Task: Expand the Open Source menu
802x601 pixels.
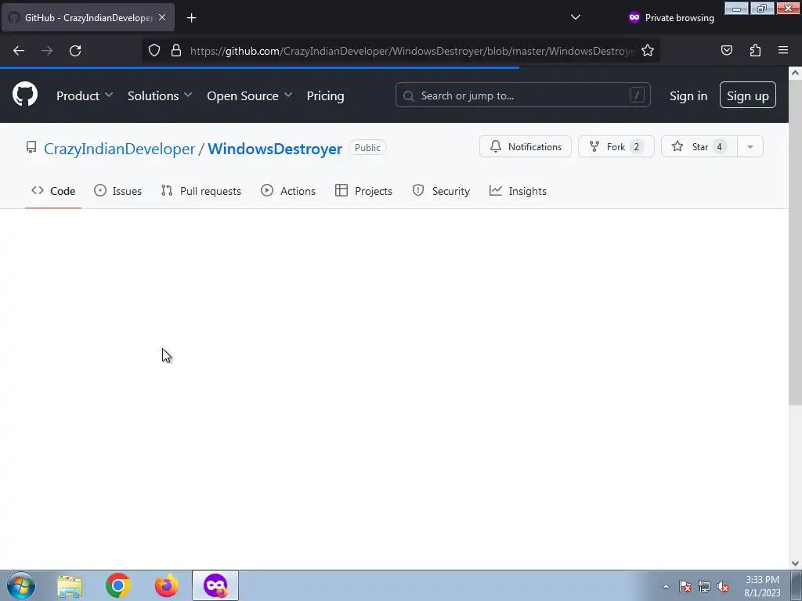Action: [x=250, y=95]
